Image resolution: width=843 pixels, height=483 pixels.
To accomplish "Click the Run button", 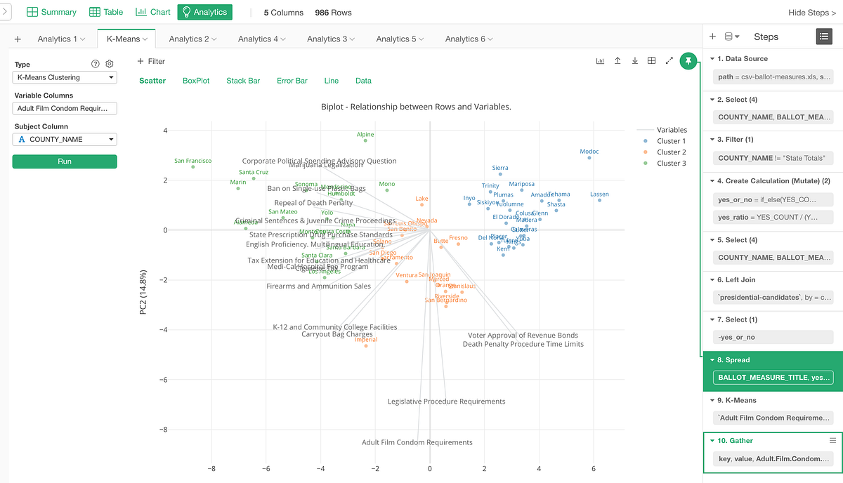I will [x=64, y=161].
